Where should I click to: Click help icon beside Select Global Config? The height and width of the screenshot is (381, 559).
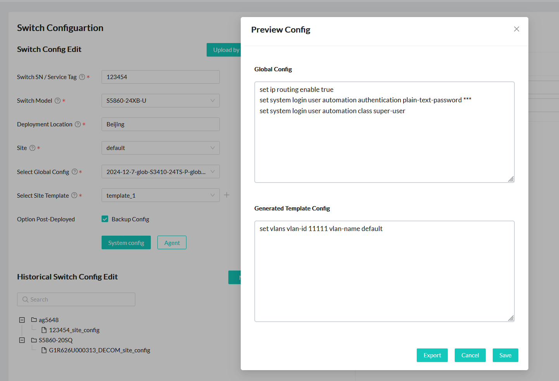pos(74,172)
